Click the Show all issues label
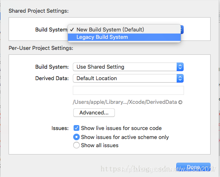The width and height of the screenshot is (220, 177). tap(100, 145)
